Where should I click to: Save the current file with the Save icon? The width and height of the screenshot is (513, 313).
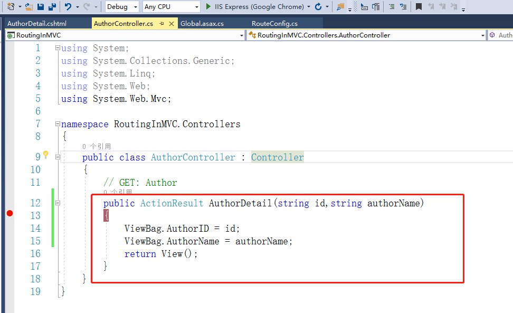41,6
